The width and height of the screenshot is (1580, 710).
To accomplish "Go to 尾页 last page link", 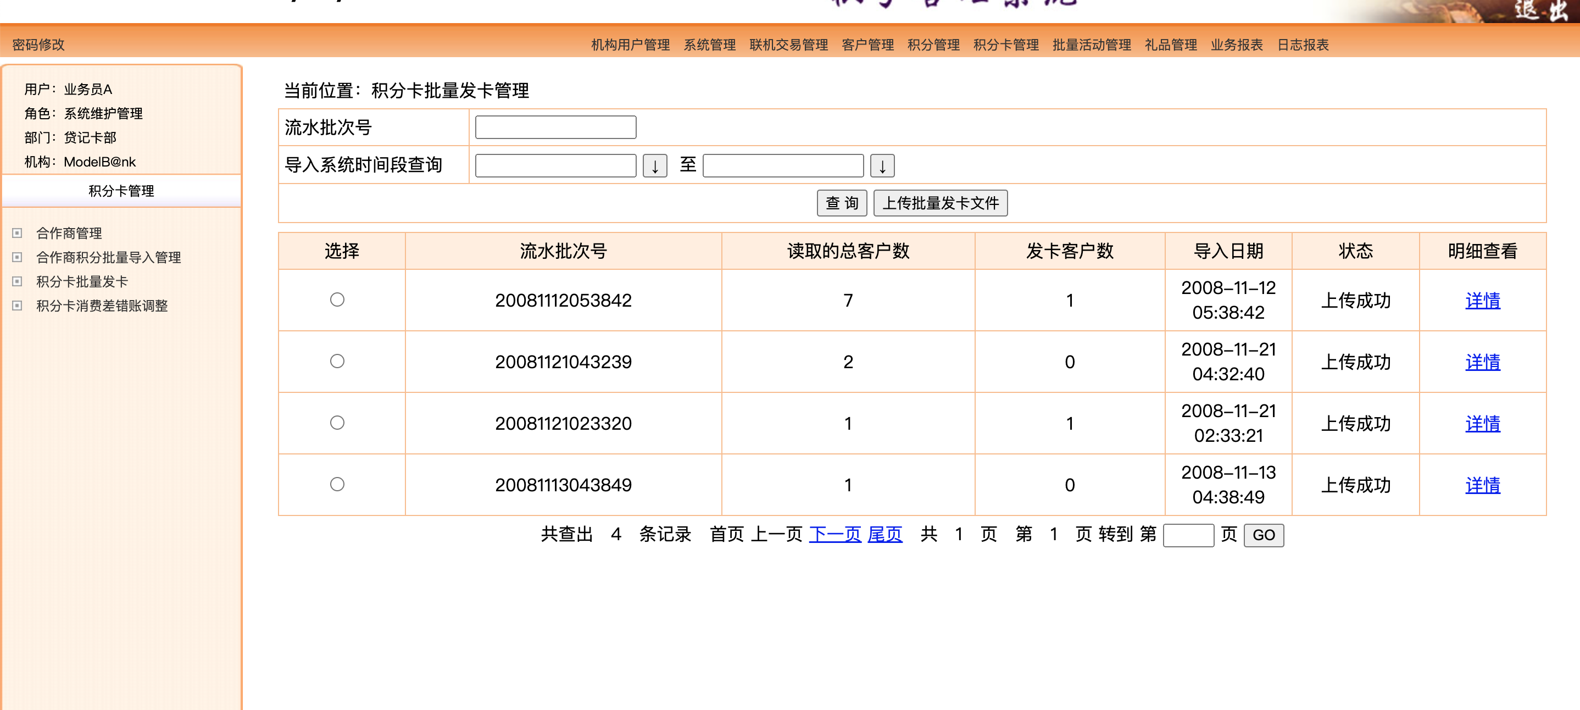I will 884,534.
